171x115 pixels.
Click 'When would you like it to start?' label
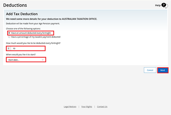[21, 55]
